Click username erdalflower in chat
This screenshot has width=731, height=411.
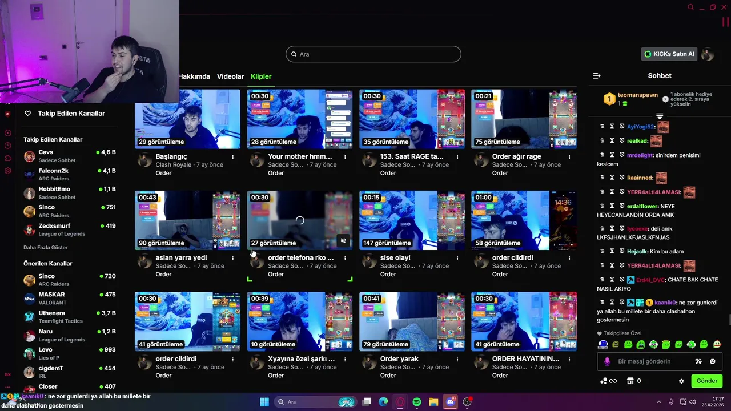[642, 206]
